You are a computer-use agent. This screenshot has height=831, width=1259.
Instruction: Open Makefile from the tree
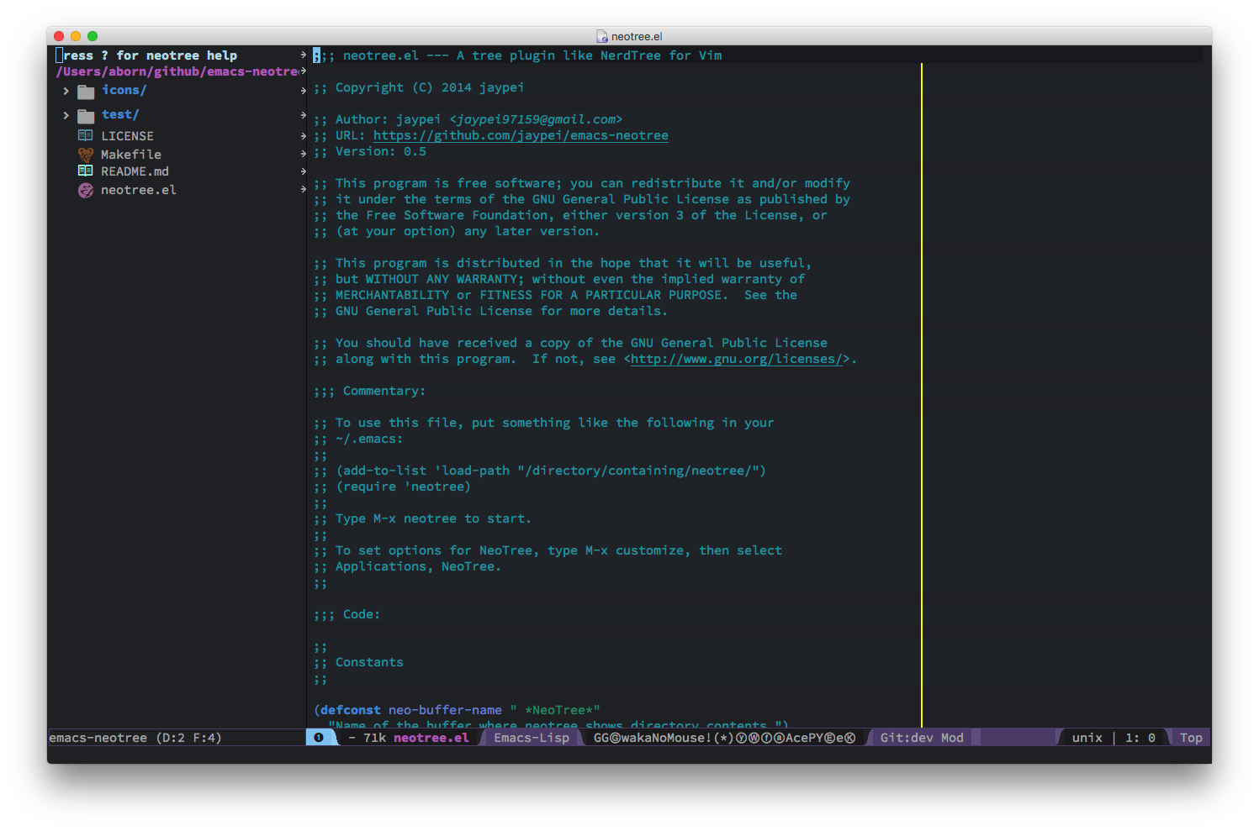[131, 155]
